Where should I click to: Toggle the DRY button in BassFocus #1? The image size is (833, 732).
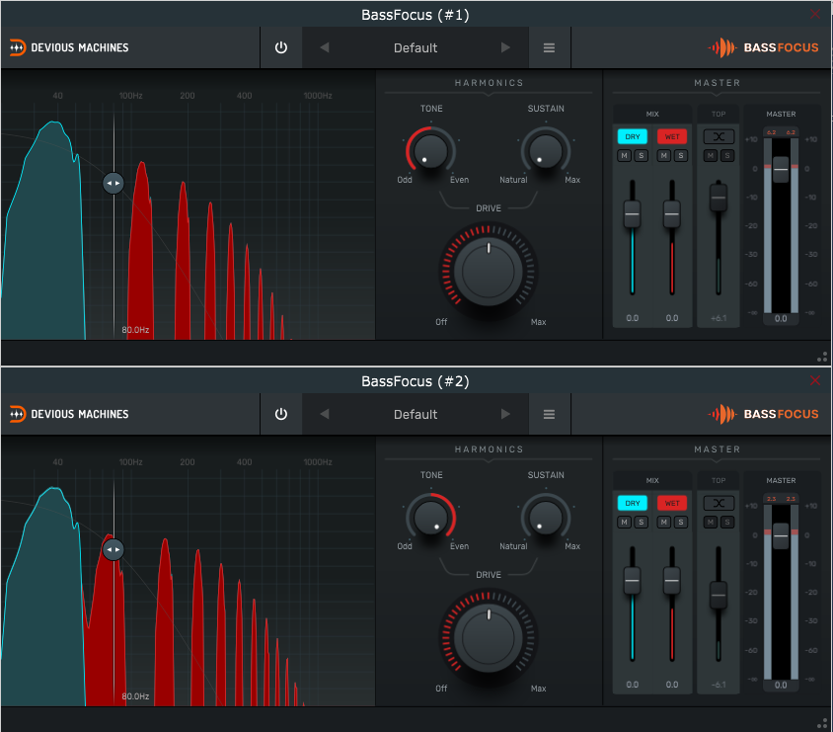click(x=633, y=136)
